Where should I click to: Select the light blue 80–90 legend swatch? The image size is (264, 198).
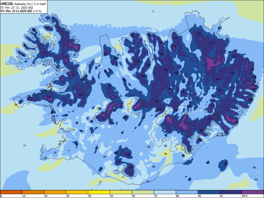point(187,192)
